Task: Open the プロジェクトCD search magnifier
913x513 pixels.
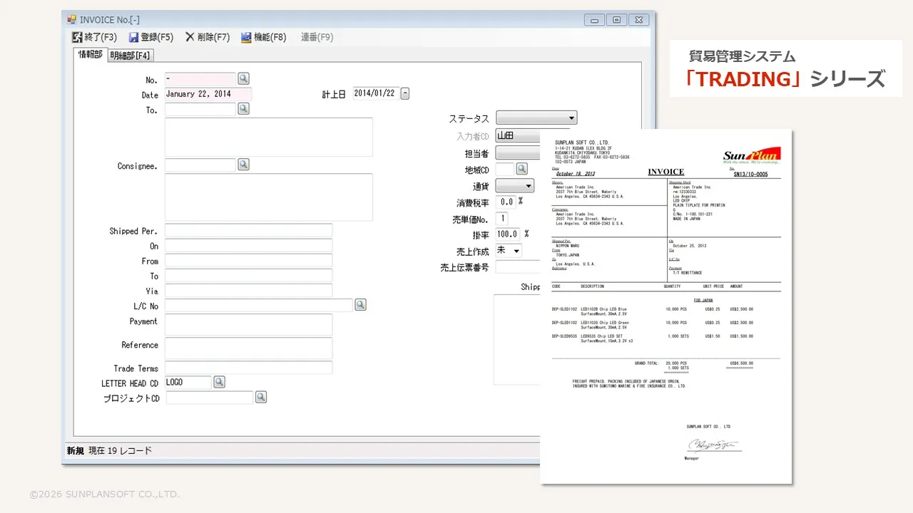Action: click(x=260, y=397)
